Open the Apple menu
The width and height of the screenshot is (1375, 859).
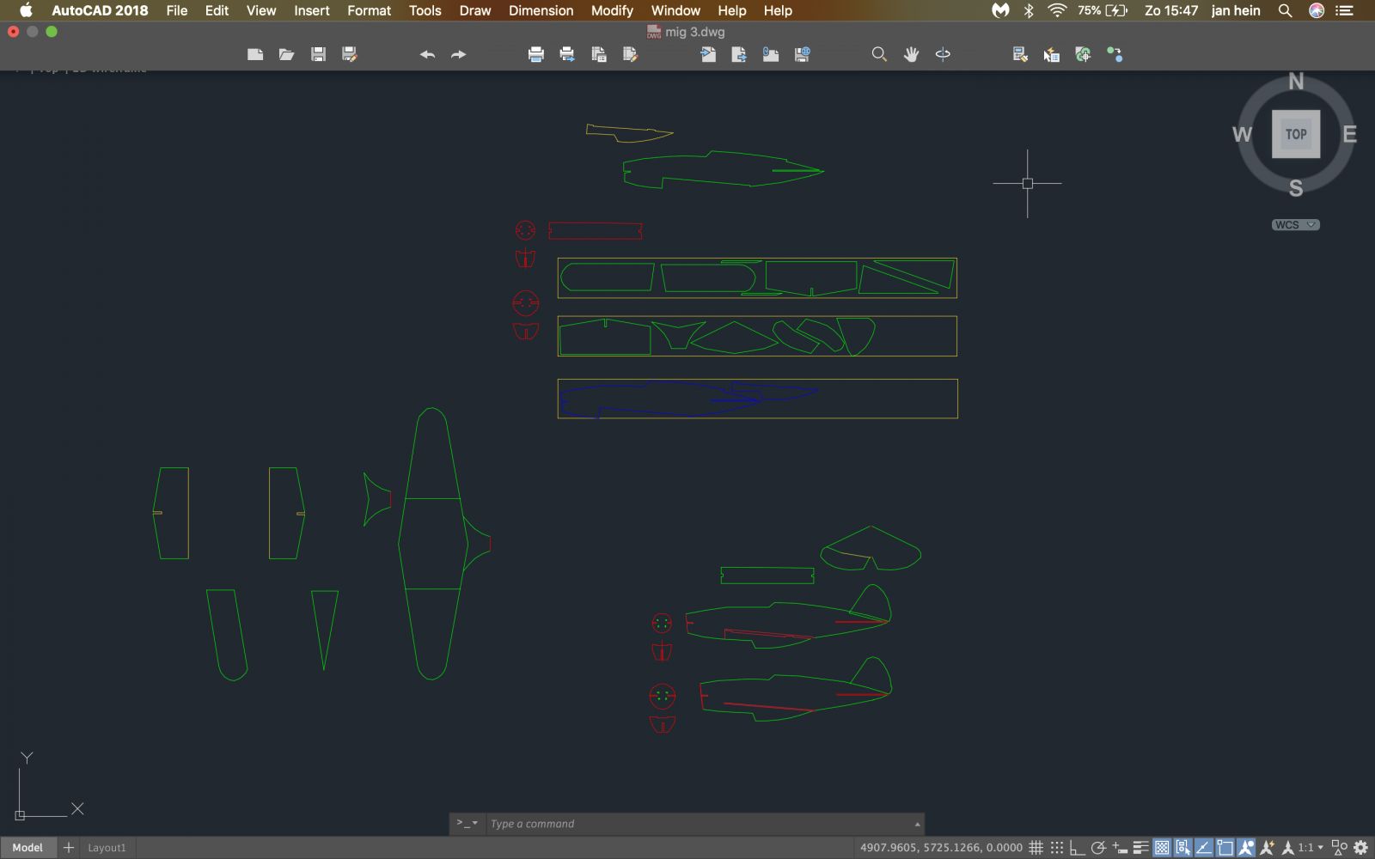point(26,10)
